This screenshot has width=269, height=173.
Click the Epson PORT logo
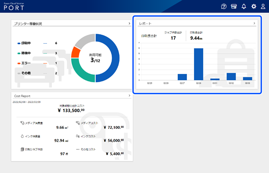click(14, 7)
